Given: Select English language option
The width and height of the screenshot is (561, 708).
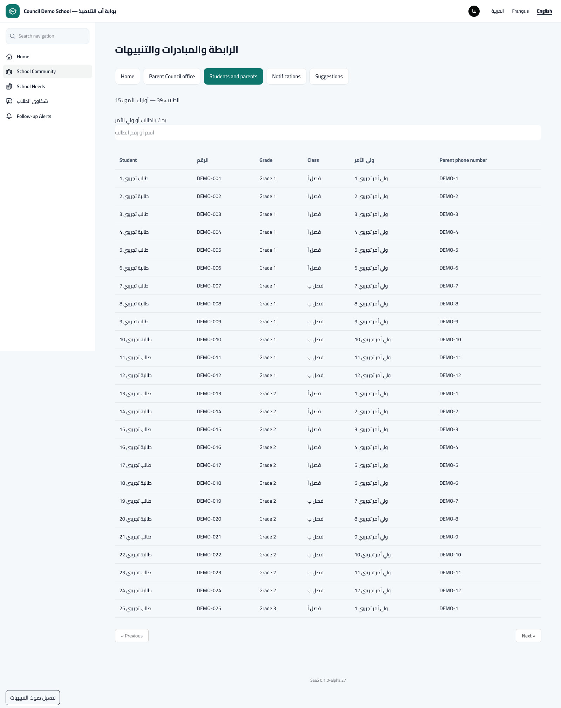Looking at the screenshot, I should [544, 11].
